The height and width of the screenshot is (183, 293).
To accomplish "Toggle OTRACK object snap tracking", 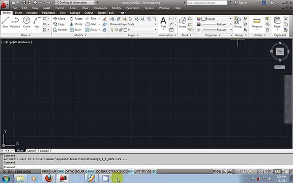I will click(x=113, y=171).
